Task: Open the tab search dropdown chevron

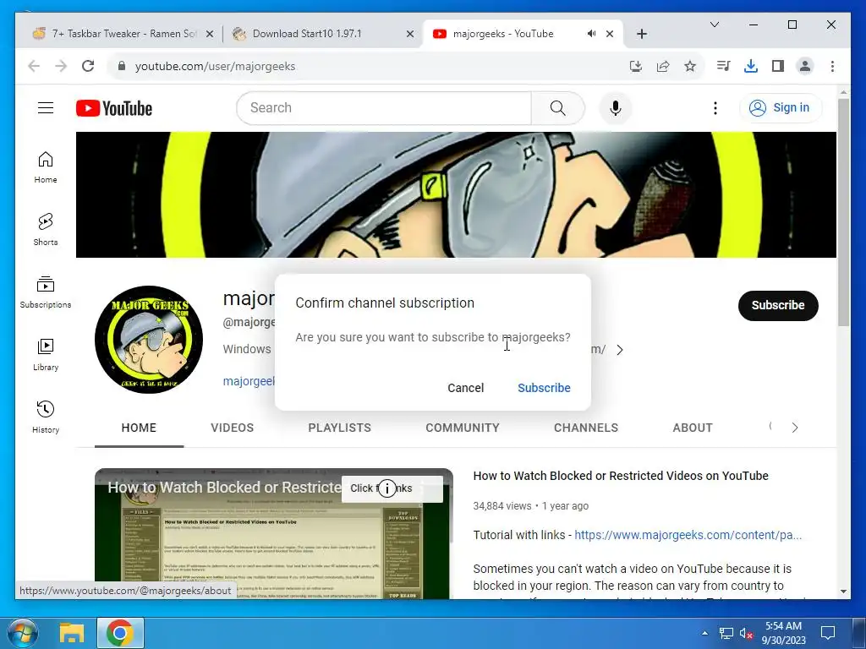Action: [x=714, y=25]
